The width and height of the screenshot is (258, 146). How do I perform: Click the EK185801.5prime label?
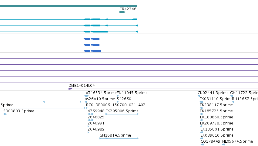tap(217, 129)
